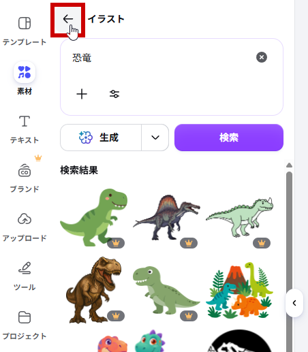Open the テンプレート sidebar tab
Viewport: 308px width, 352px height.
(25, 31)
